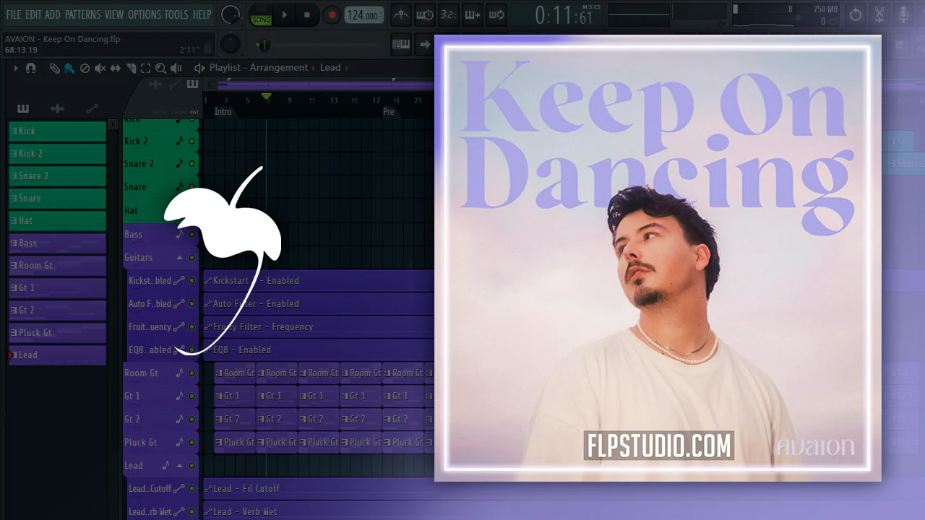925x520 pixels.
Task: Enable typing keyboard to piano icon
Action: click(401, 44)
